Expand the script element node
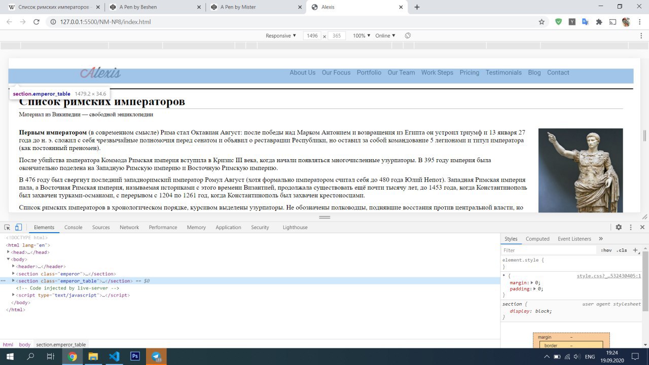649x365 pixels. pos(14,295)
